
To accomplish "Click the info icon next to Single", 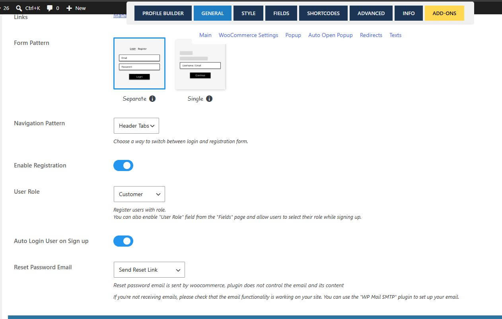I will 209,99.
